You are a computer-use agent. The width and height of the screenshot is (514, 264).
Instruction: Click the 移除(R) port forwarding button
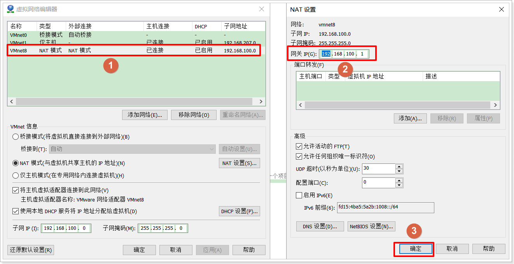(447, 118)
